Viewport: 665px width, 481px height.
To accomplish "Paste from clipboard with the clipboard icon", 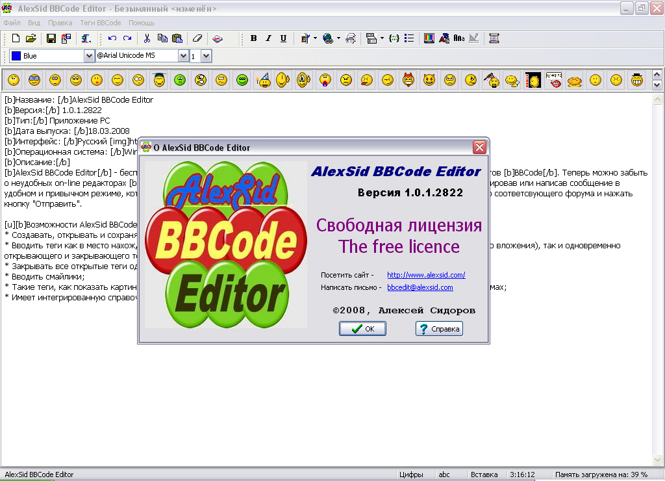I will click(x=177, y=38).
